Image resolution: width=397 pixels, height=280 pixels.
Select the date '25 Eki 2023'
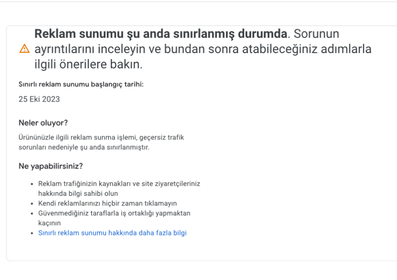(39, 99)
